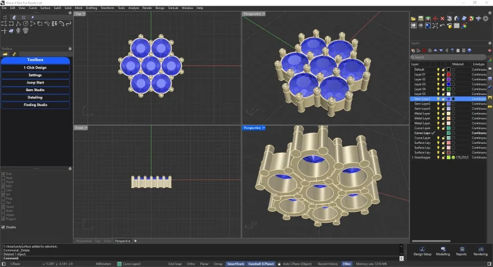Open the Gem Studio toolbox section
The height and width of the screenshot is (267, 493).
click(35, 90)
